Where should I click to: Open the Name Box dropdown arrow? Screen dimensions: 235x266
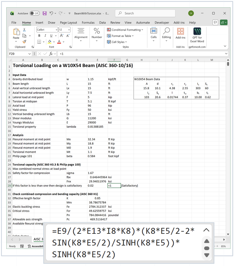[x=30, y=54]
